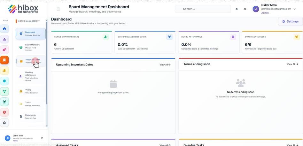View all Terms ending soon
The width and height of the screenshot is (303, 146).
point(292,64)
